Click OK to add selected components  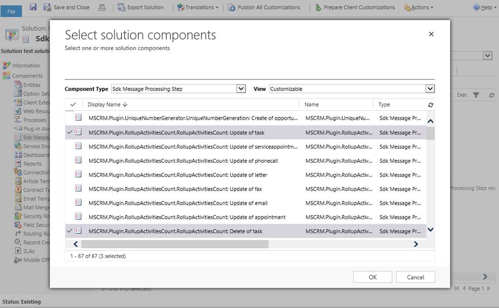pyautogui.click(x=373, y=277)
